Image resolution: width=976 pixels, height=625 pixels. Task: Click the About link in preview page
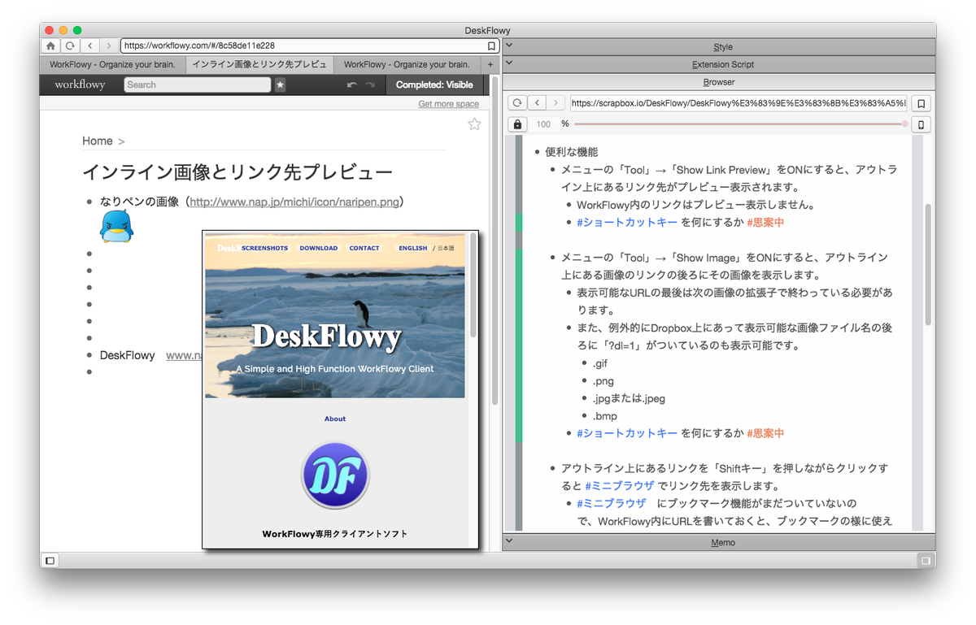(335, 419)
